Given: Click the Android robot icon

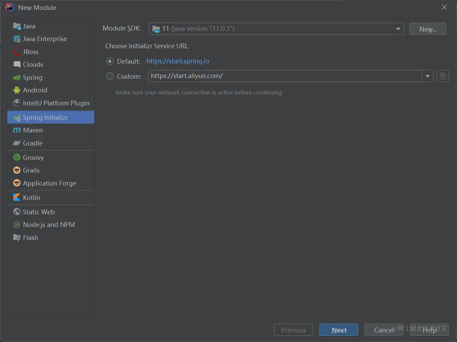Looking at the screenshot, I should point(17,90).
